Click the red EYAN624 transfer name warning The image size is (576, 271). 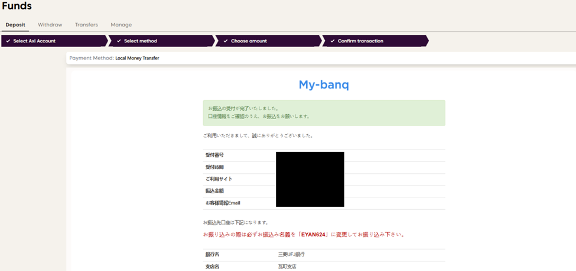[304, 234]
